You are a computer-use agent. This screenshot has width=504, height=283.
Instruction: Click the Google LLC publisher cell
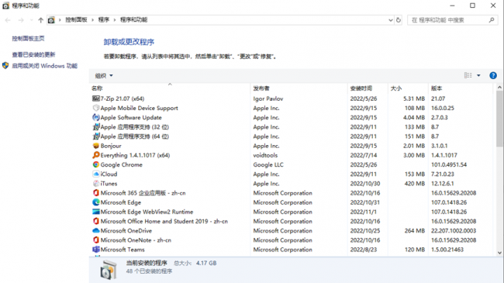[x=268, y=164]
